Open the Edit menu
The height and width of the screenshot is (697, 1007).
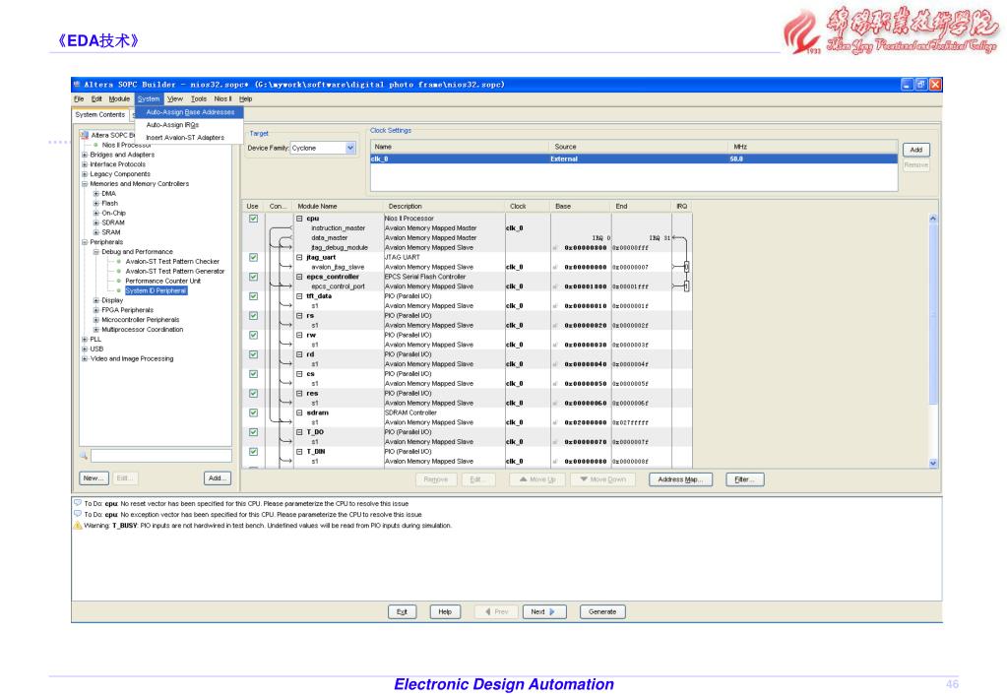[96, 98]
